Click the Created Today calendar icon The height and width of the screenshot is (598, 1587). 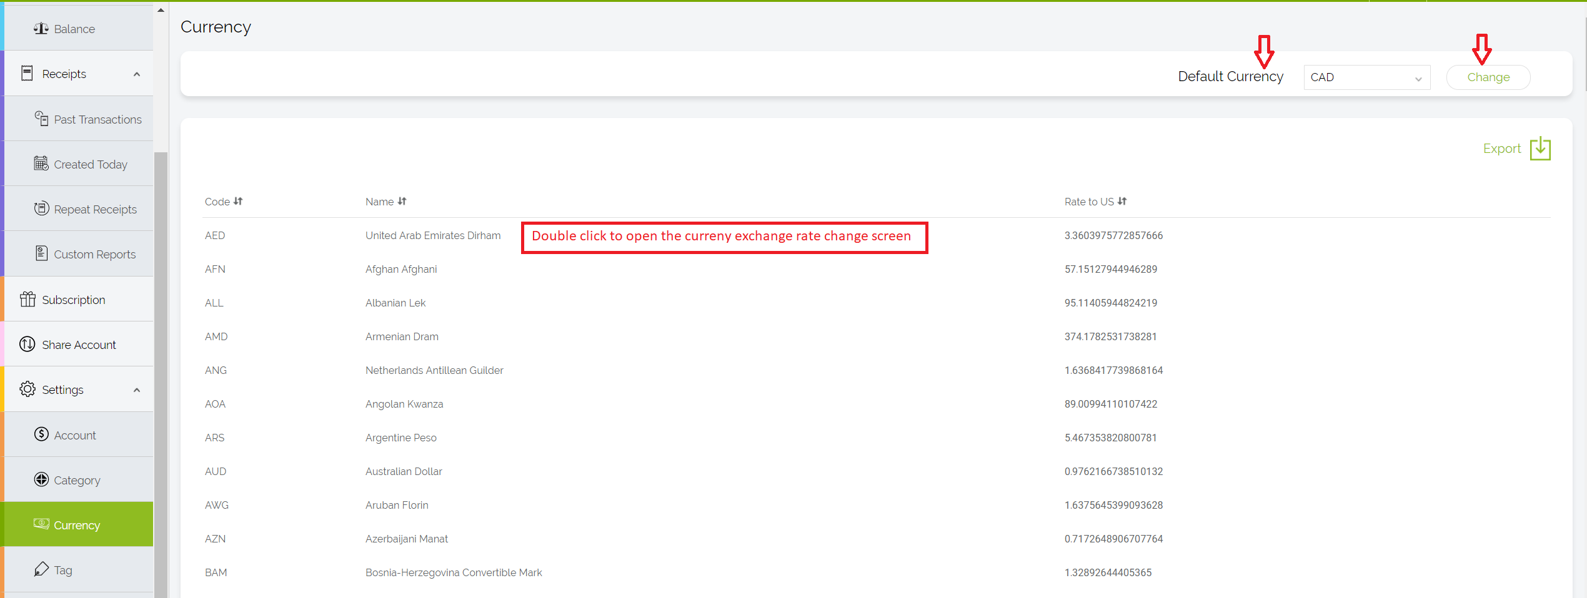click(x=41, y=164)
